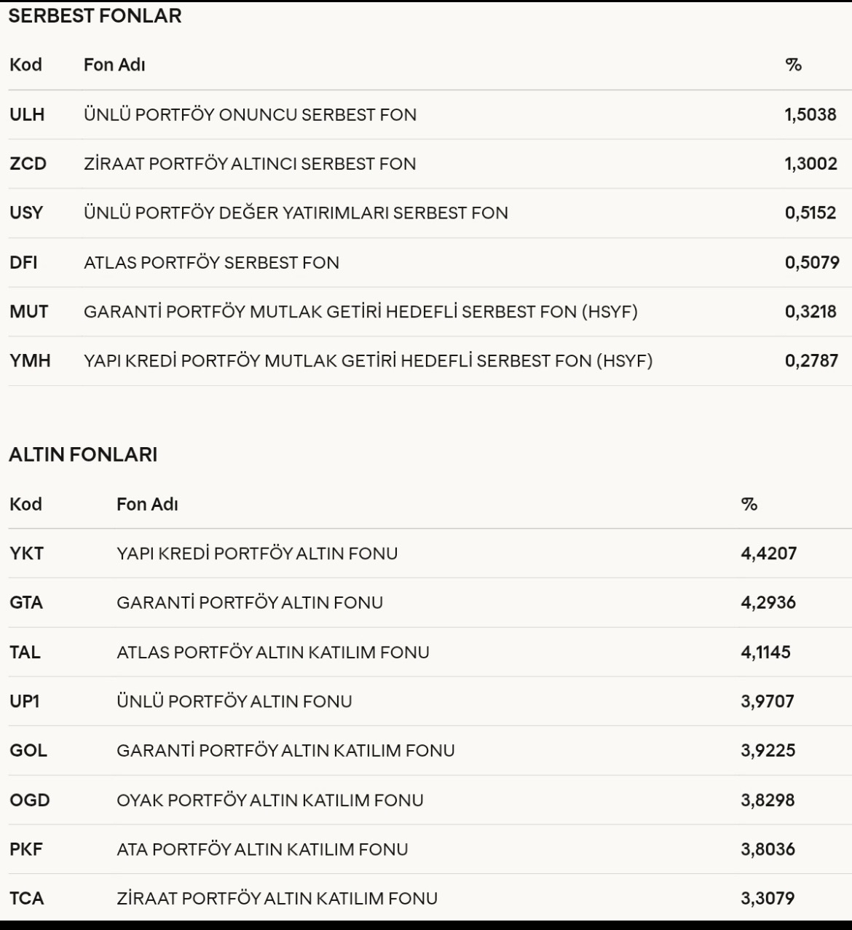Click the ULH fund code

coord(27,114)
